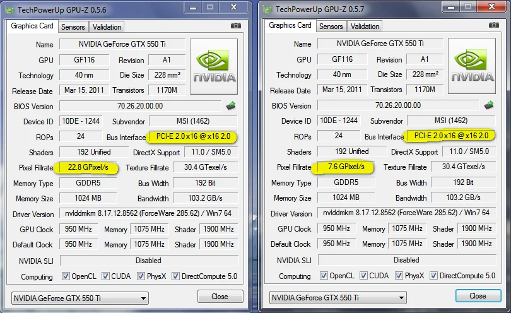The width and height of the screenshot is (511, 313).
Task: Click Transistors 1170M value in GPU-Z 0.5.6
Action: 167,90
